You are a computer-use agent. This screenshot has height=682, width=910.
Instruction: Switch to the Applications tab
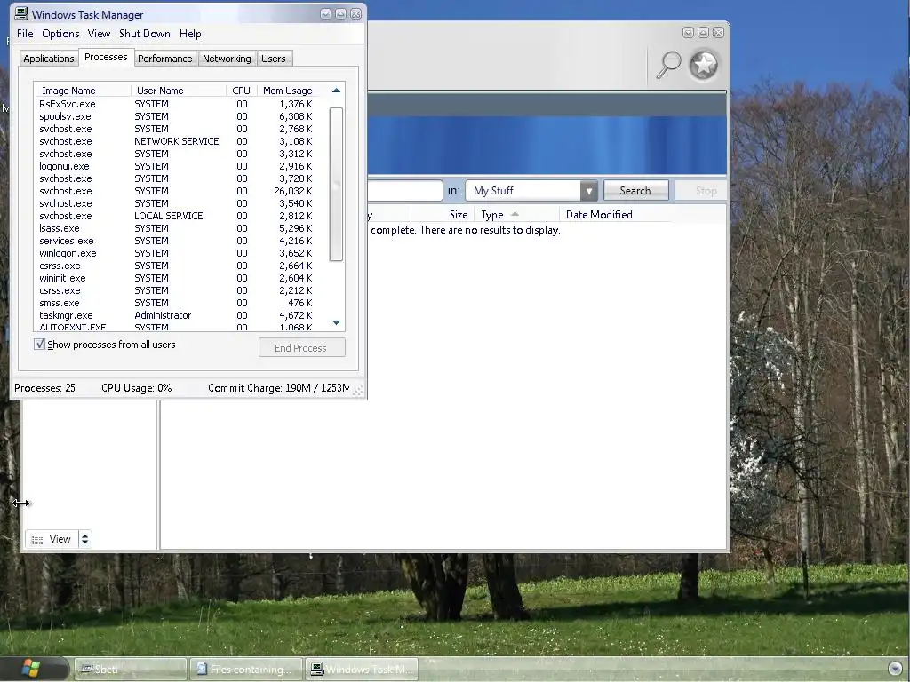point(49,59)
